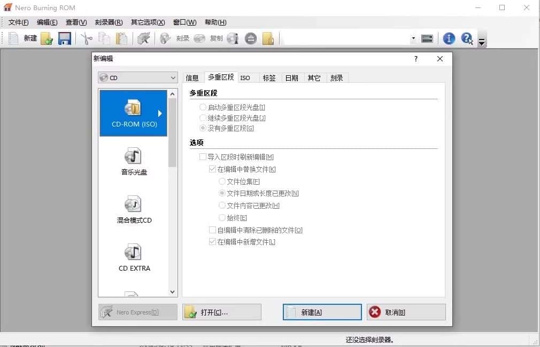Click the save floppy disk icon
Viewport: 540px width, 347px height.
pyautogui.click(x=65, y=38)
